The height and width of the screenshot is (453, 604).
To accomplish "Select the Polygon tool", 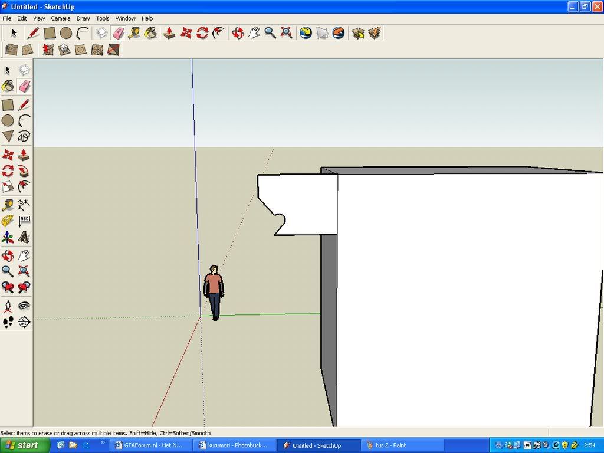I will (8, 136).
